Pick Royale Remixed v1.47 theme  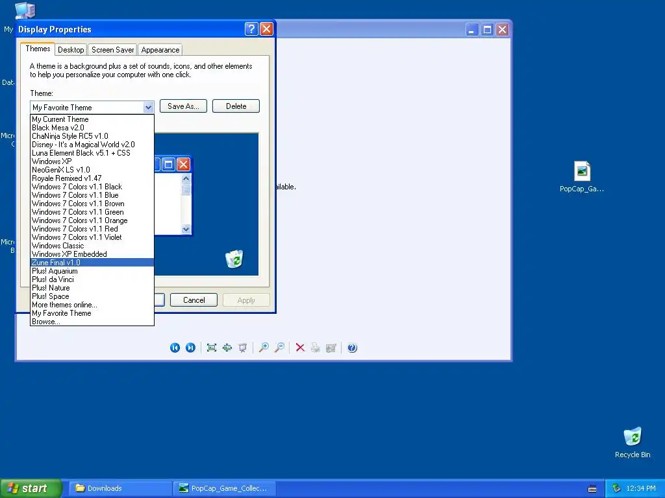[x=92, y=178]
